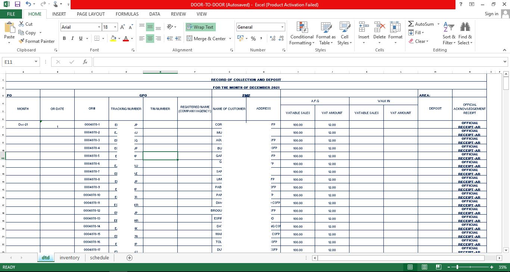Toggle Wrap Text for the cell

coord(200,27)
